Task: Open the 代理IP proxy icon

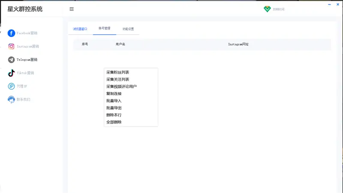Action: [12, 86]
